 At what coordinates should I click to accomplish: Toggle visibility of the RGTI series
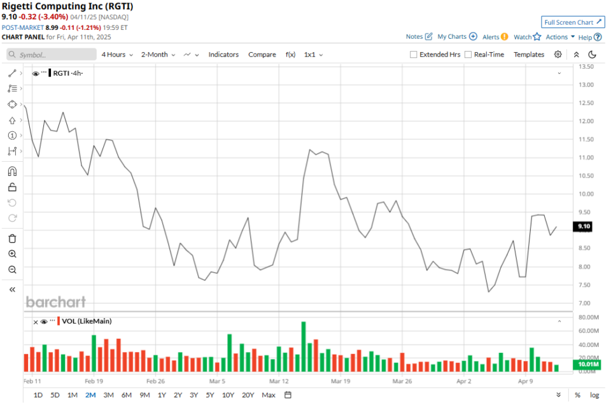coord(36,73)
